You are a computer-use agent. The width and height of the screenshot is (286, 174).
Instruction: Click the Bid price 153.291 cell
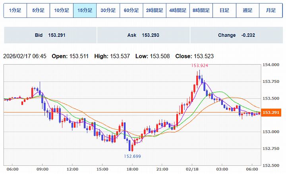50,35
